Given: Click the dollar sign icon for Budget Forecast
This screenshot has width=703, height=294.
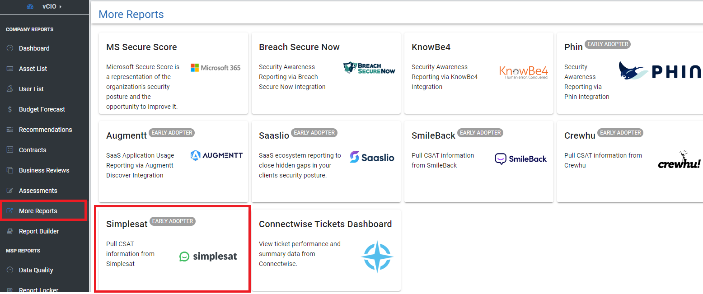Looking at the screenshot, I should pyautogui.click(x=9, y=109).
